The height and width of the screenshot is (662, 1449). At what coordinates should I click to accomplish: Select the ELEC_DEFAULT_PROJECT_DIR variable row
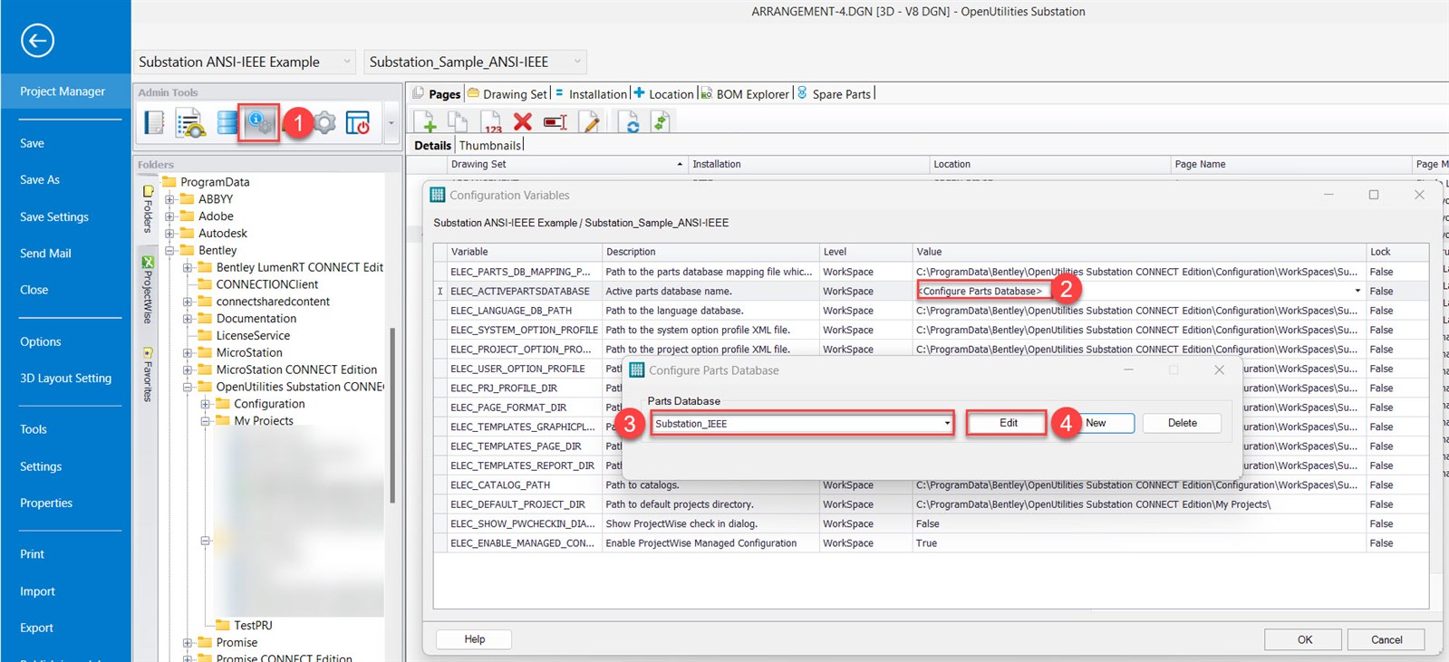[x=931, y=504]
